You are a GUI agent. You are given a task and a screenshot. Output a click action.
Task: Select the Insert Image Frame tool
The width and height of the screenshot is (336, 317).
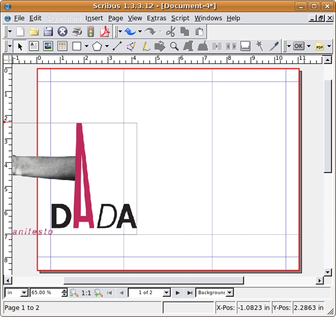point(48,46)
